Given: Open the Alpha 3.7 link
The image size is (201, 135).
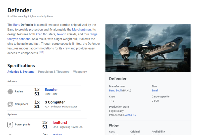Looking at the screenshot, I should coord(131,115).
